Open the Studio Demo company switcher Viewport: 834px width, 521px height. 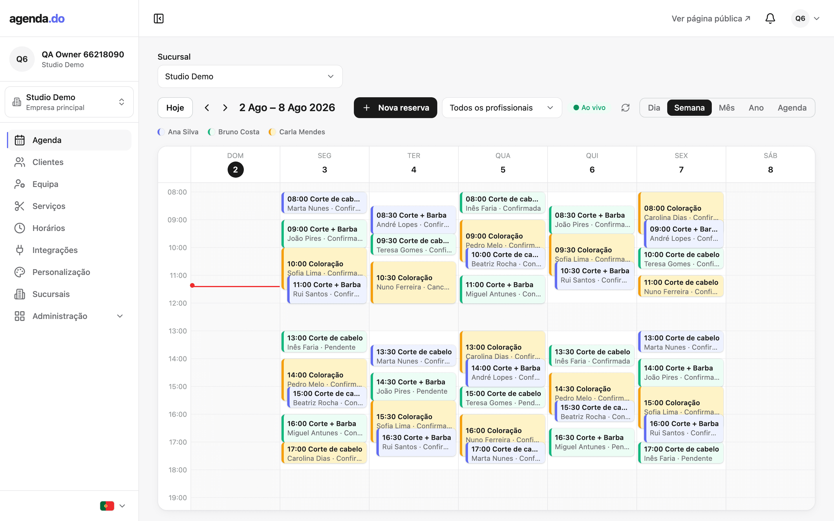[x=69, y=102]
